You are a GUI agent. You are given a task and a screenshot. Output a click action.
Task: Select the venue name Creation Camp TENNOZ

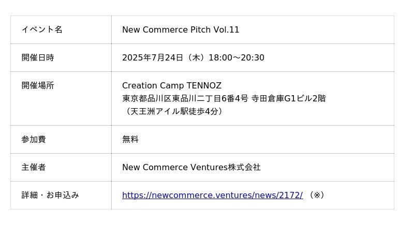pyautogui.click(x=172, y=85)
